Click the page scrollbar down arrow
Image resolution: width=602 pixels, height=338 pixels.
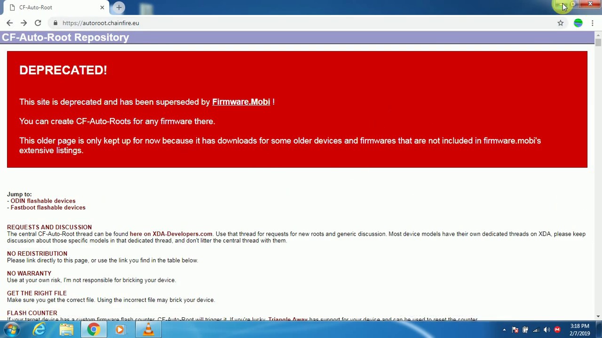click(x=598, y=316)
